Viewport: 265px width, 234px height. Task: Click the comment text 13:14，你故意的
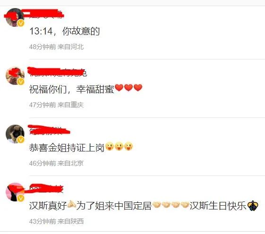[65, 32]
